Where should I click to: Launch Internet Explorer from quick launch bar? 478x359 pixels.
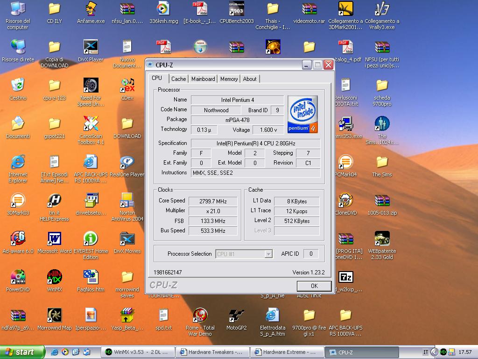[x=55, y=352]
